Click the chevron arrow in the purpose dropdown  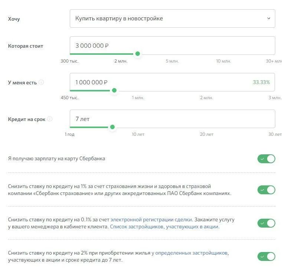pos(269,19)
